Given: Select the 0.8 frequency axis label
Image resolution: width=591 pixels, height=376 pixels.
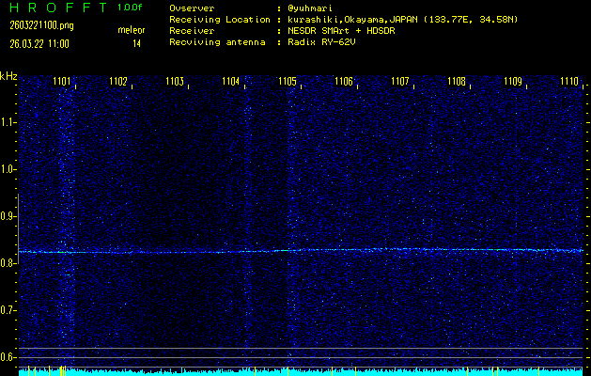Looking at the screenshot, I should click(x=8, y=263).
